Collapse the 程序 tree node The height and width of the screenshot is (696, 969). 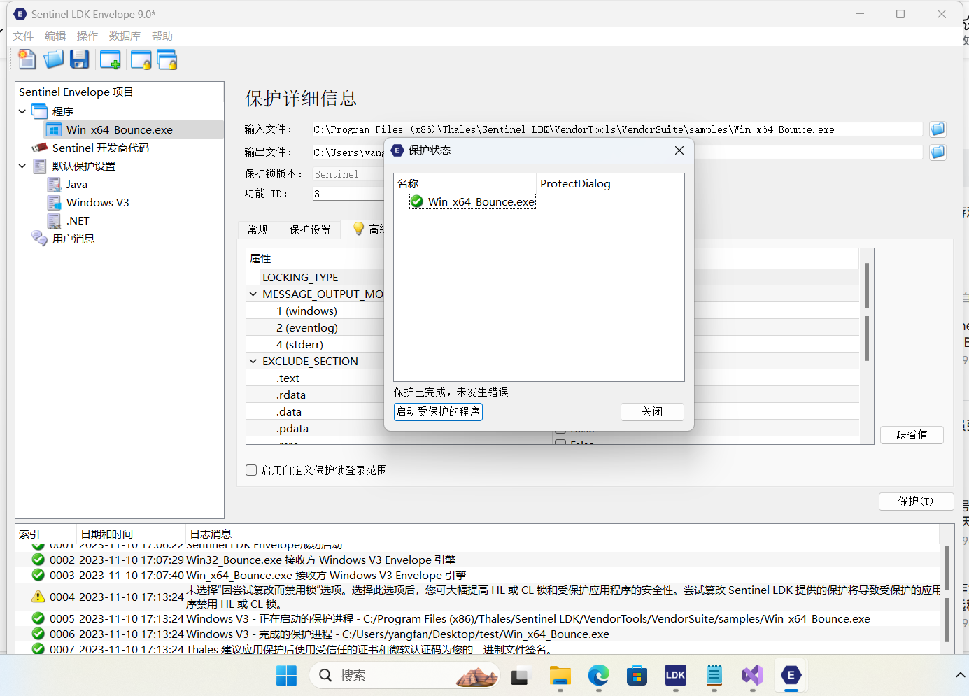[x=22, y=111]
